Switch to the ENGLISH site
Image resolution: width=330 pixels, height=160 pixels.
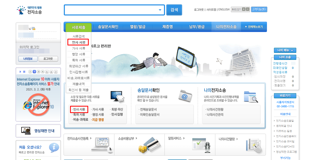(224, 10)
